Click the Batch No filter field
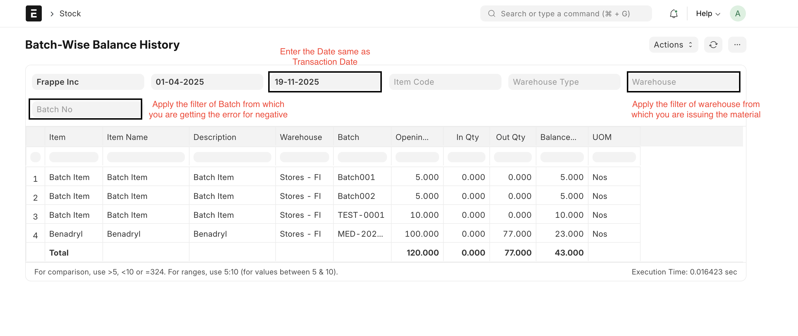Image resolution: width=798 pixels, height=336 pixels. tap(86, 109)
